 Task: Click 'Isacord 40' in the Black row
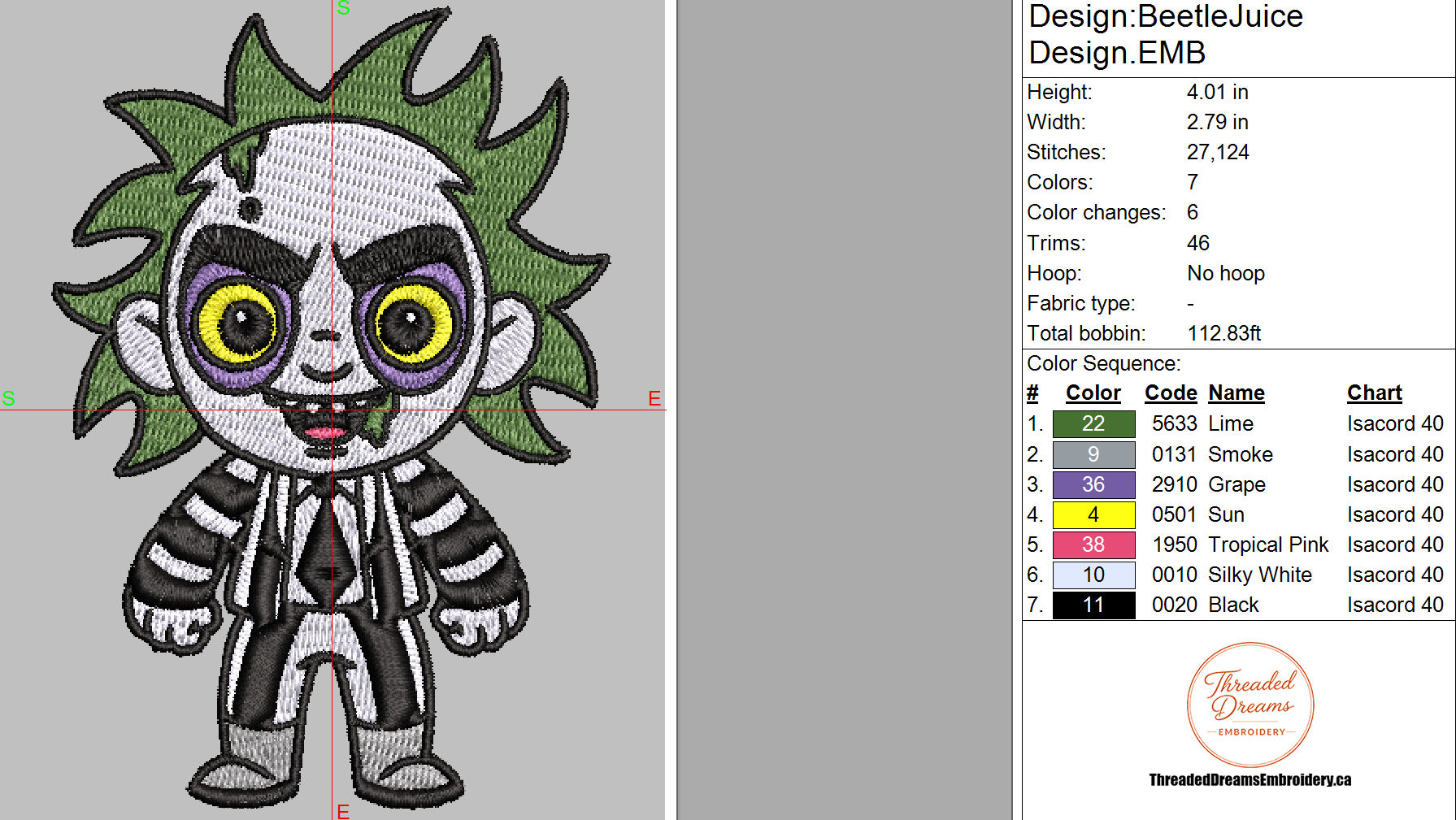click(x=1395, y=605)
